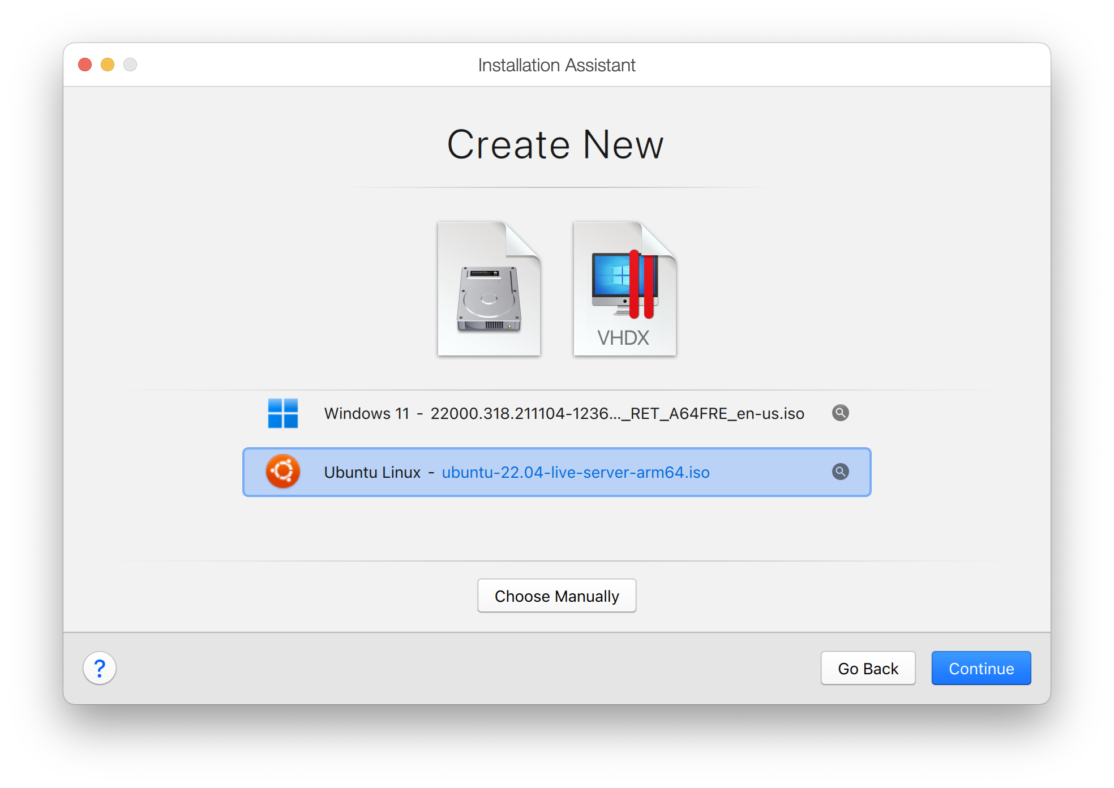Click the hard disk image file icon

pos(489,289)
